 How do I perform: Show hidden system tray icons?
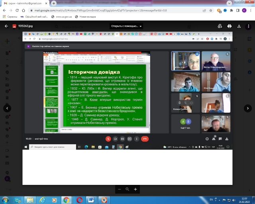click(220, 200)
